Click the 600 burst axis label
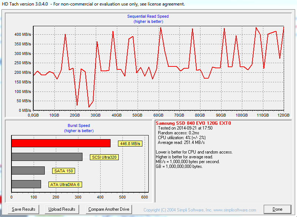Viewport: 297px width, 217px height. tap(145, 197)
